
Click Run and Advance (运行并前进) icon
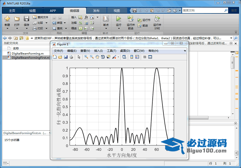130,18
